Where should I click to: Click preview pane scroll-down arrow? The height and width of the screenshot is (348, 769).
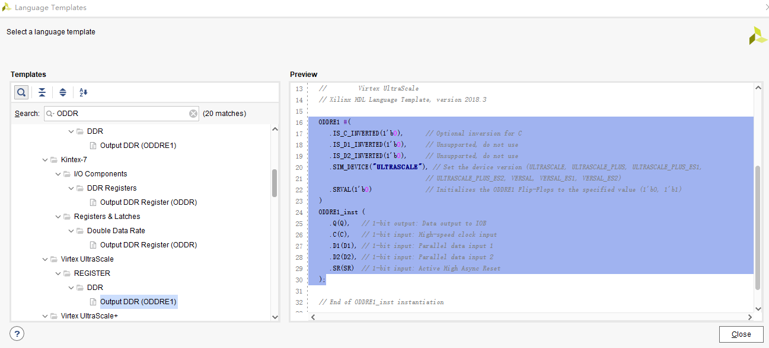pos(758,309)
